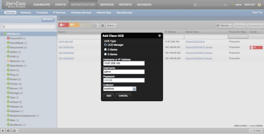Open the INFRASTRUCTURE menu

83,5
